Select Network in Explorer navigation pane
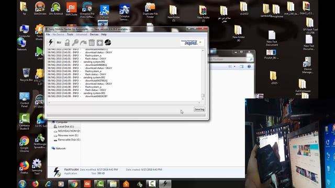The height and width of the screenshot is (188, 335). [59, 148]
